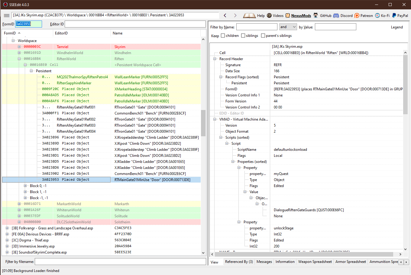
Task: Select the DLC2SolstheimWorld row
Action: tap(101, 222)
